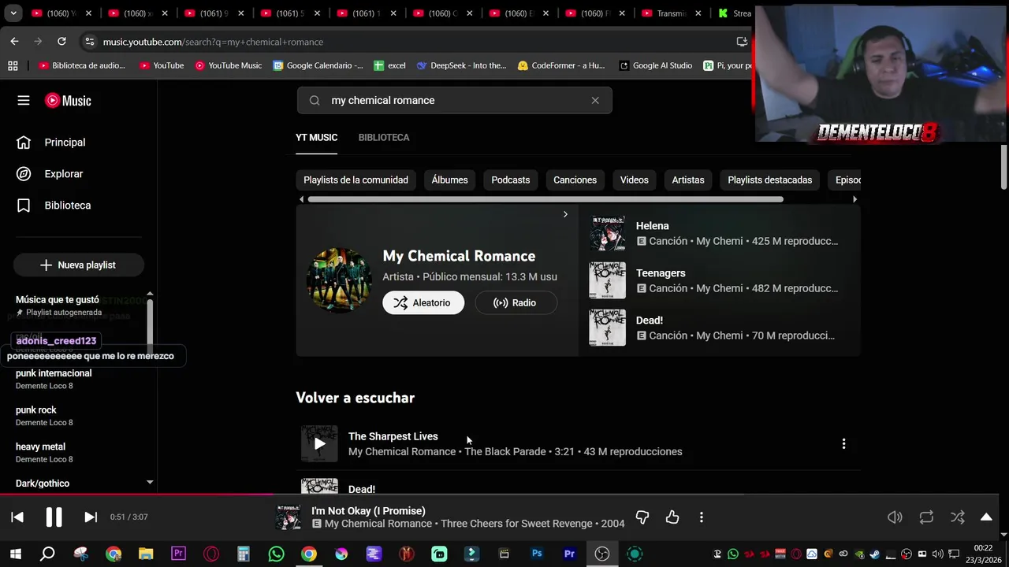Like I'm Not Okay (I Promise)
This screenshot has height=567, width=1009.
(x=672, y=517)
